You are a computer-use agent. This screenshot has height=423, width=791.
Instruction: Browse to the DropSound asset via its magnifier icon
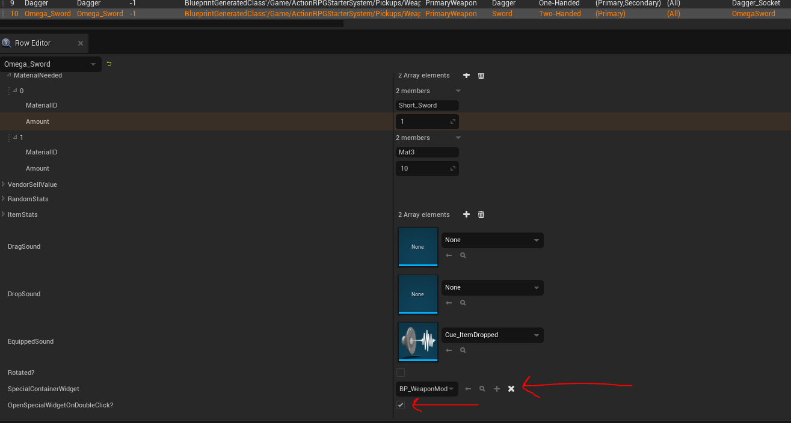point(463,303)
